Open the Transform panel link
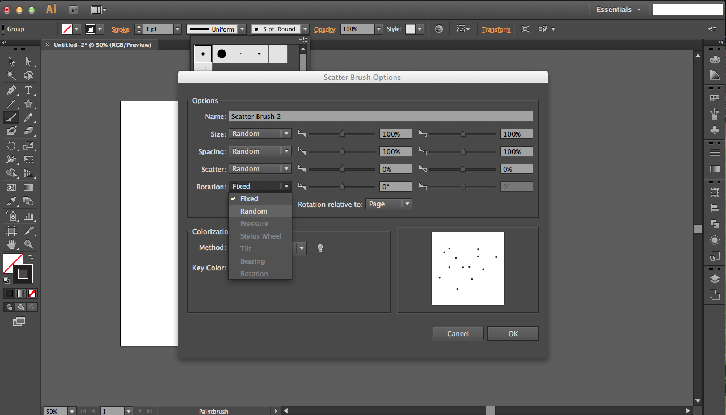This screenshot has width=726, height=415. 496,29
